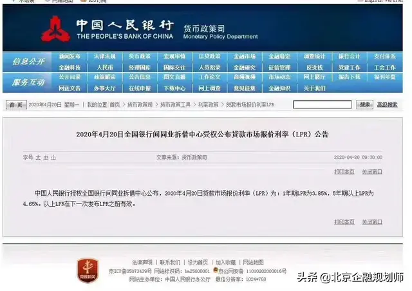Open the 网送文告 navigation item
412x291 pixels.
pos(70,88)
